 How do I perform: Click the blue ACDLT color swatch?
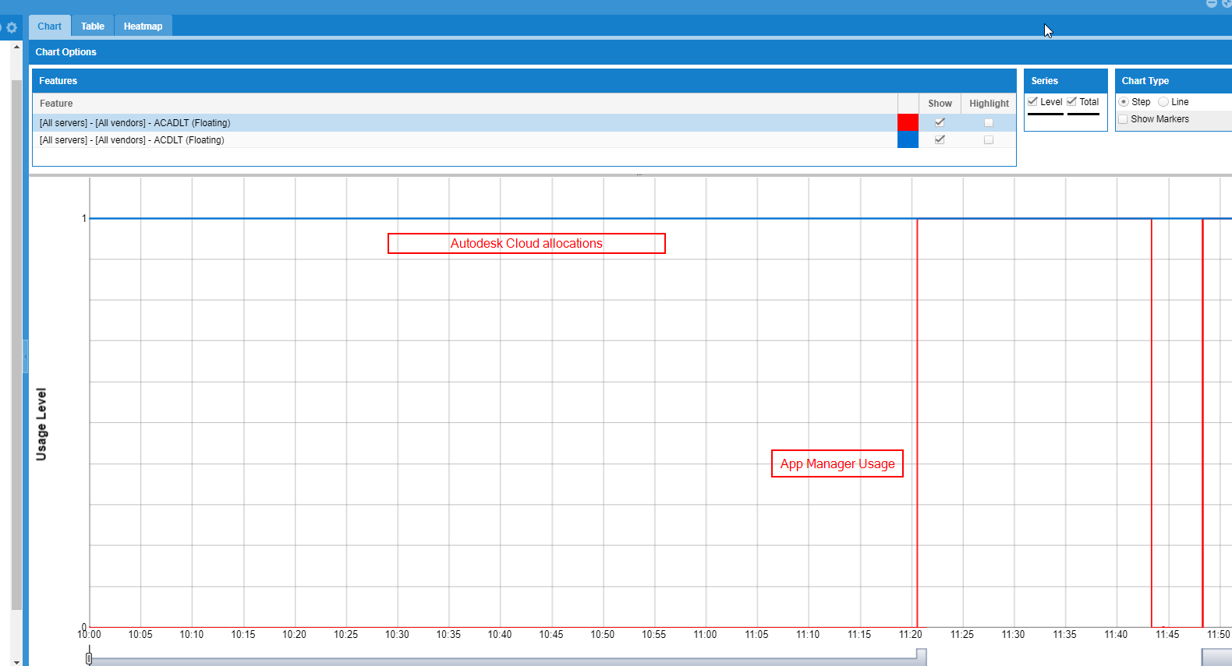click(x=908, y=140)
